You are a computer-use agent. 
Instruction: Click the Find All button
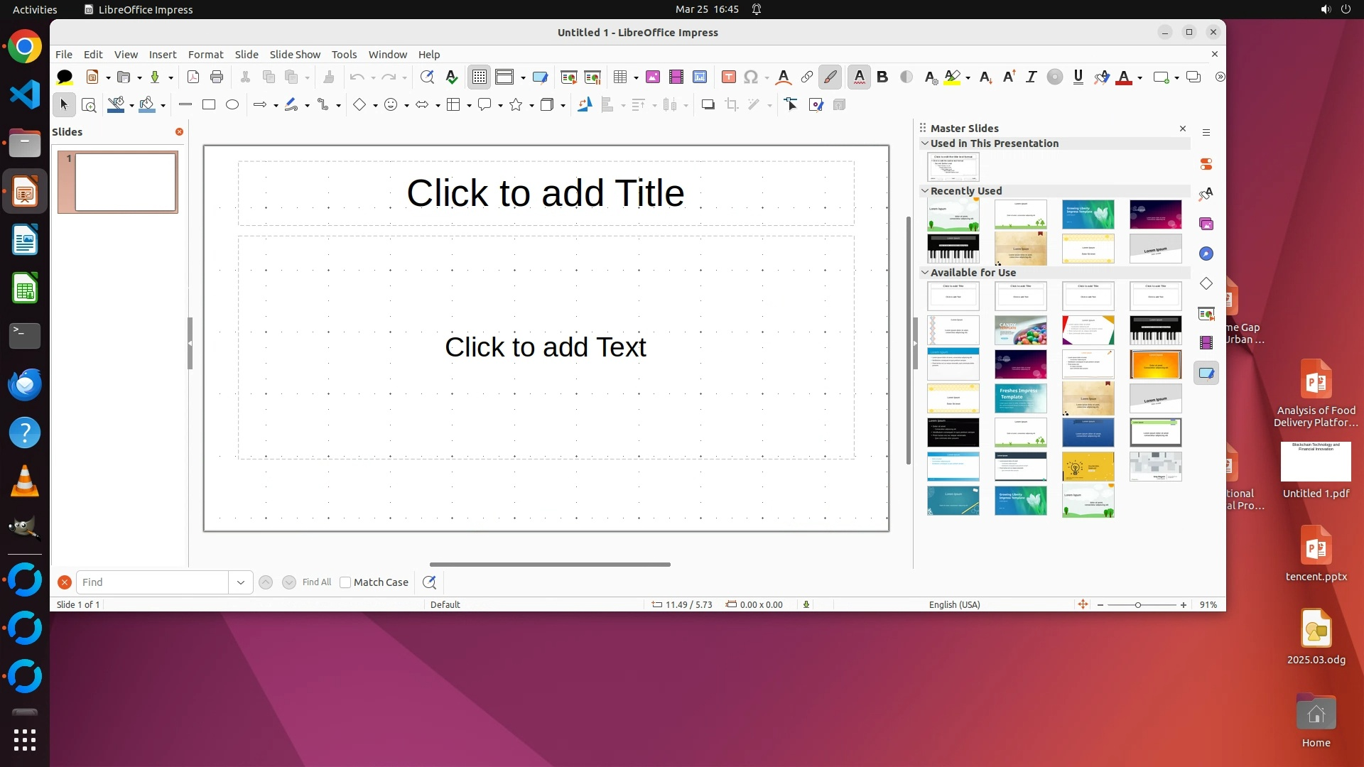click(x=317, y=582)
